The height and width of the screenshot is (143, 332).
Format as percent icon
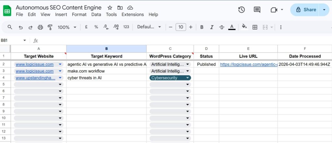[96, 27]
